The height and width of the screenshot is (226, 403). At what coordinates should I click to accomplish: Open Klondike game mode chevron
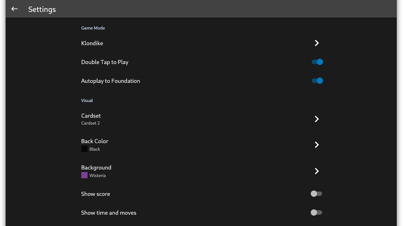317,43
